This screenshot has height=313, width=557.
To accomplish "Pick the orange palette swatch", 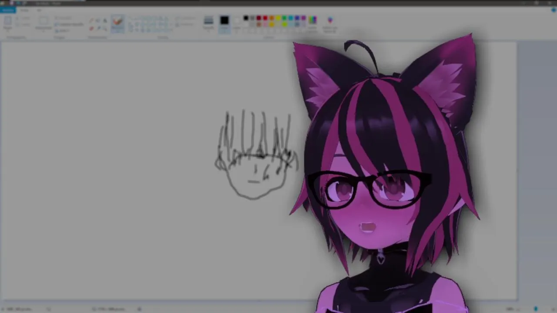I will [272, 18].
